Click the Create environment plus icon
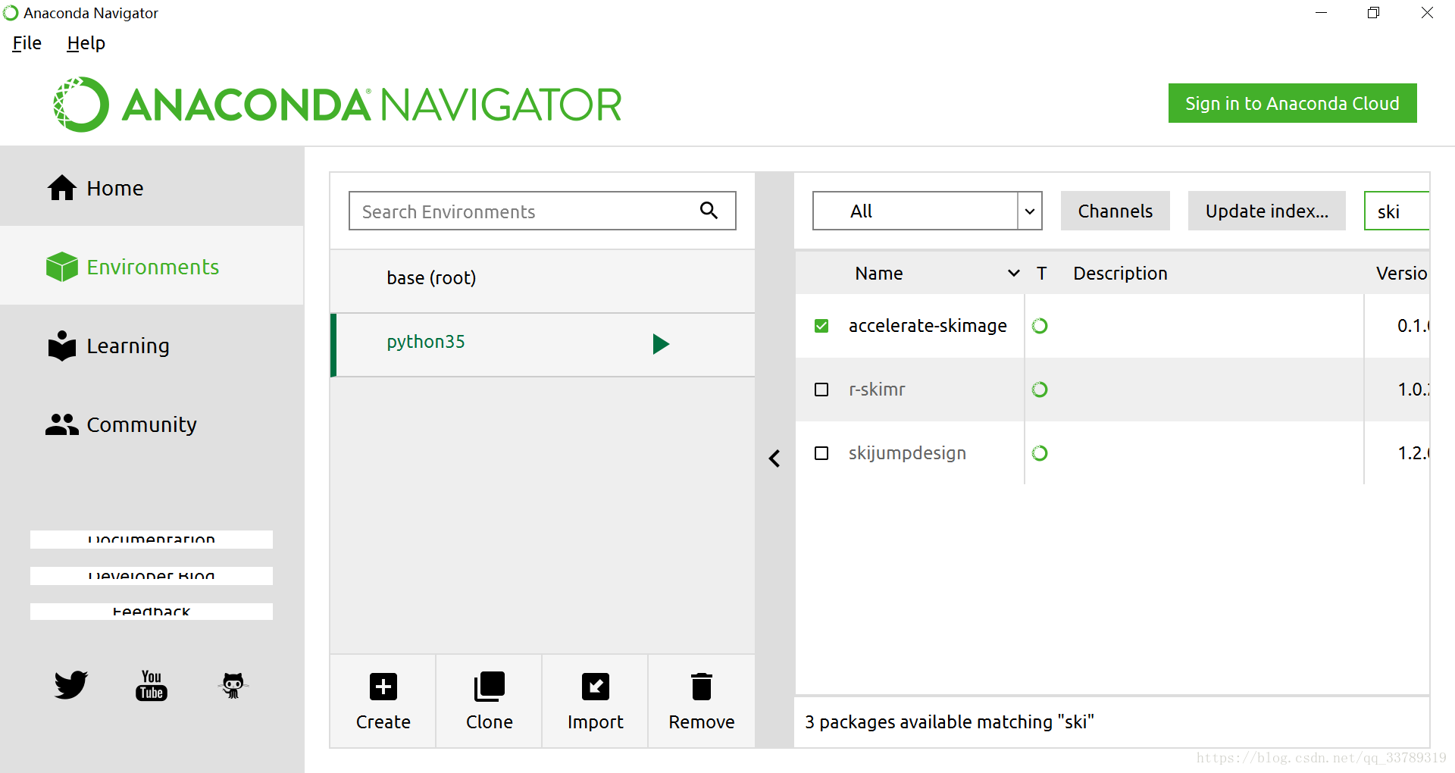1455x773 pixels. (x=383, y=687)
